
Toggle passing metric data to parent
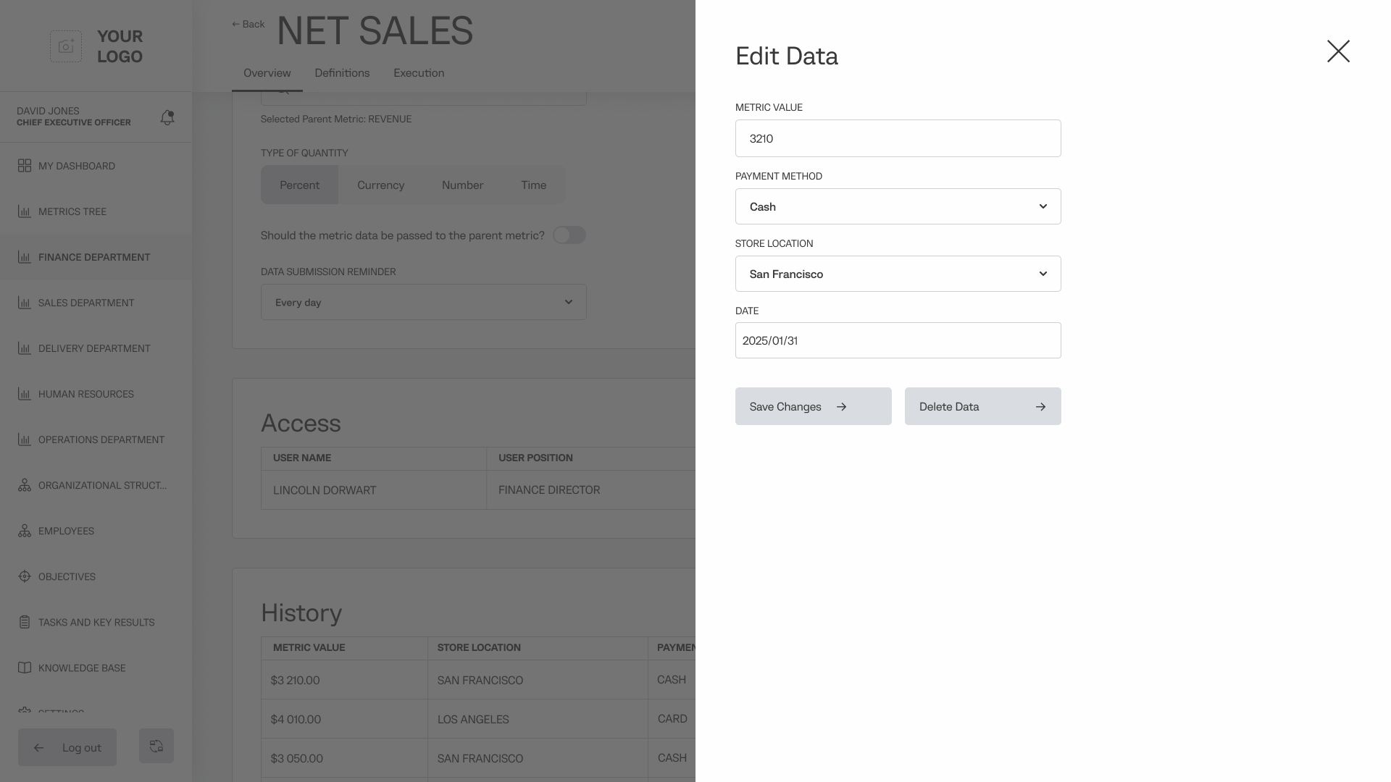[x=569, y=235]
